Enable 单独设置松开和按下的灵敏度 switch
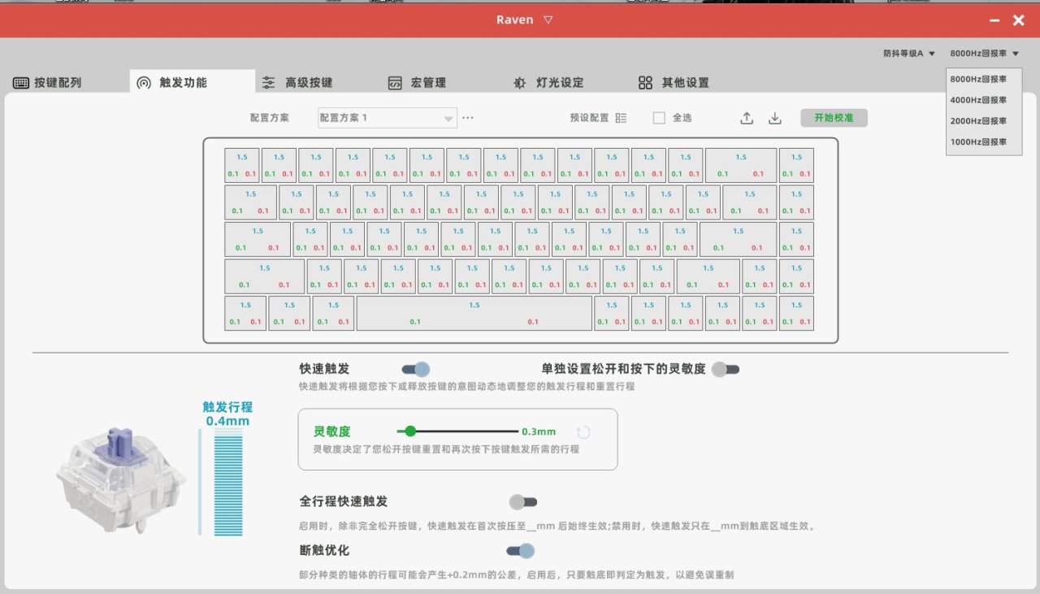This screenshot has height=594, width=1040. [x=726, y=370]
